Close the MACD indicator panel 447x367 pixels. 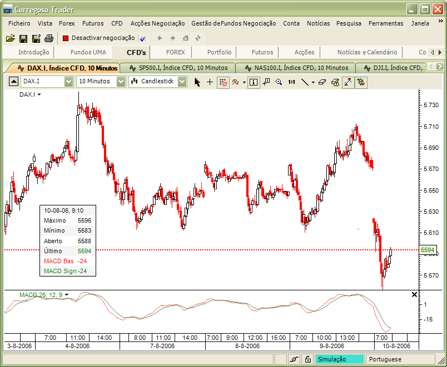pos(414,294)
